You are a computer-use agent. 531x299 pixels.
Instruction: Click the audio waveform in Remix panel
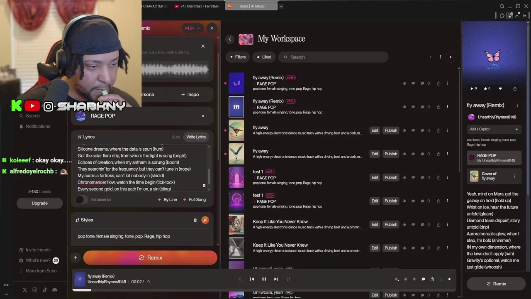[175, 69]
